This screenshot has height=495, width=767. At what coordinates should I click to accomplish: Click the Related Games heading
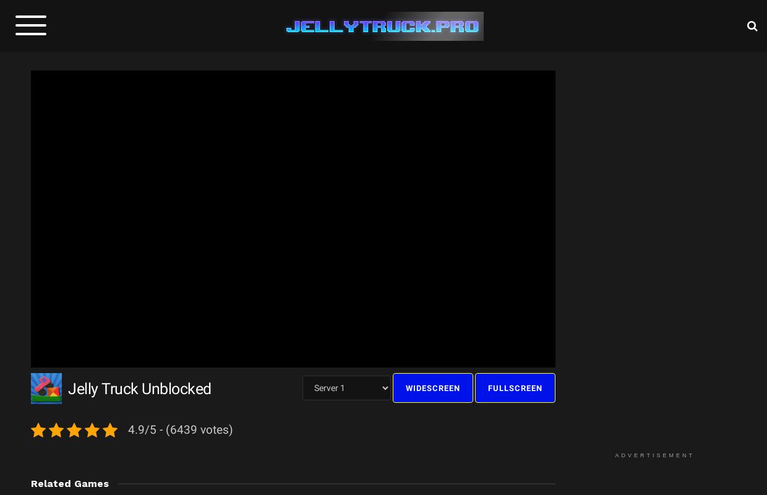pyautogui.click(x=70, y=484)
